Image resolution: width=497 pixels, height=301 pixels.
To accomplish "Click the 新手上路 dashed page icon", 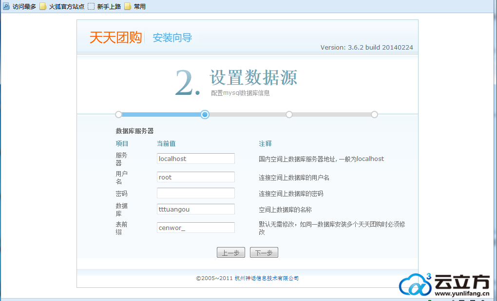I will point(91,6).
